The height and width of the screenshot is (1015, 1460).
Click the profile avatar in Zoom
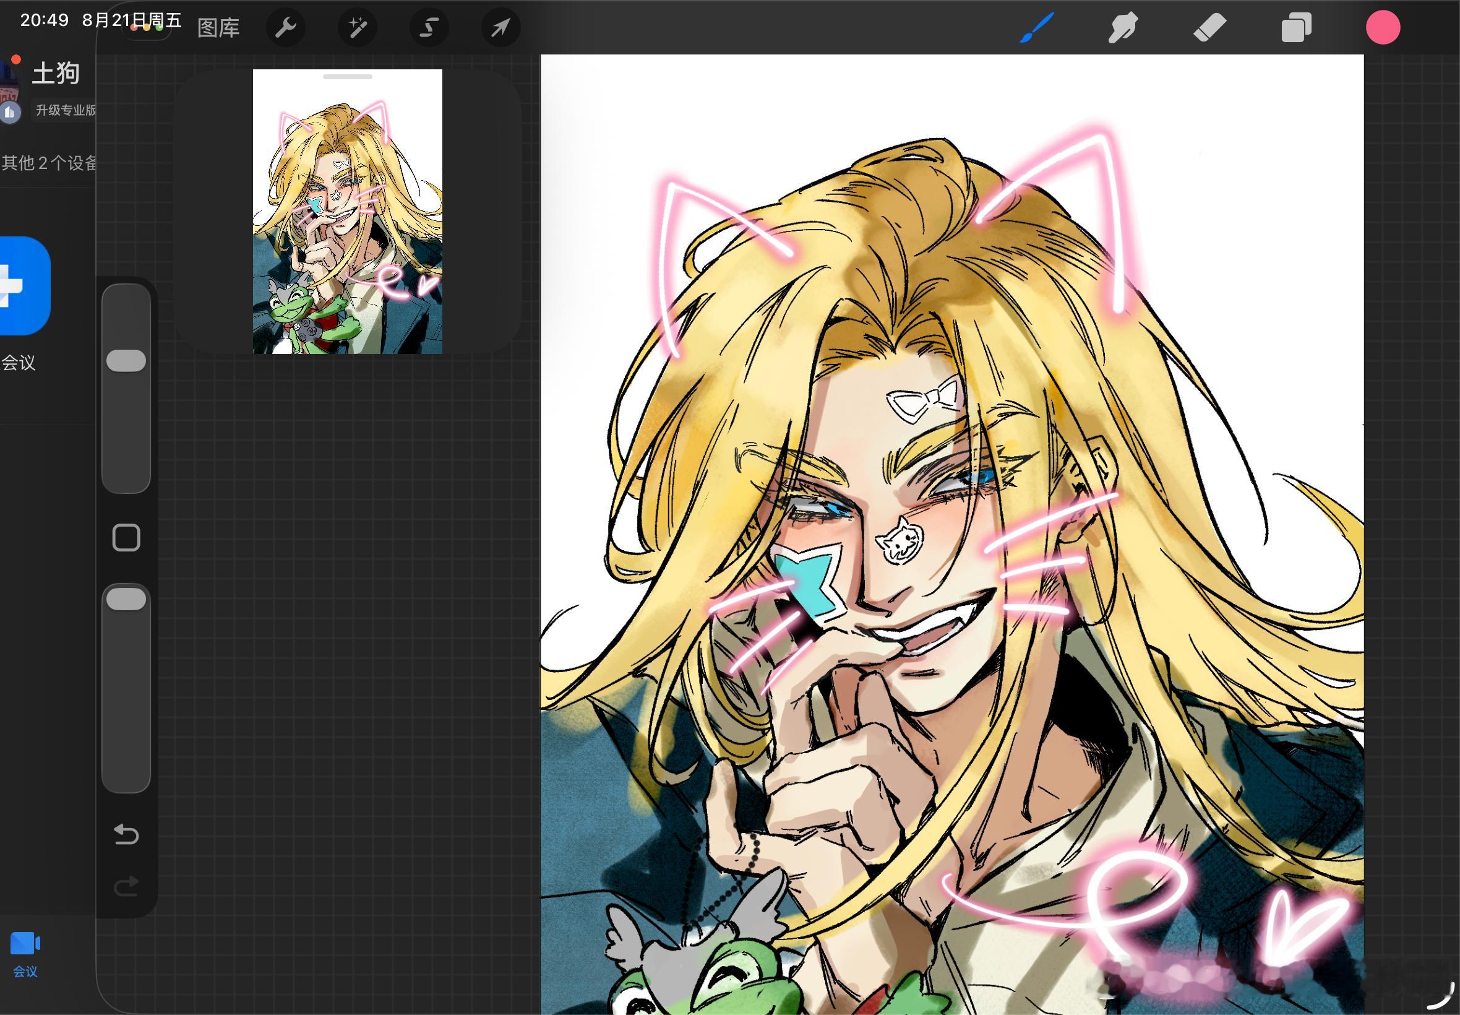coord(10,89)
